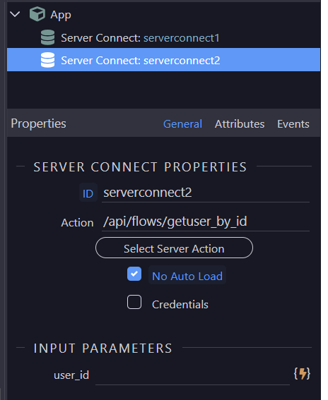328x400 pixels.
Task: Click the serverconnect2 database icon
Action: (48, 60)
